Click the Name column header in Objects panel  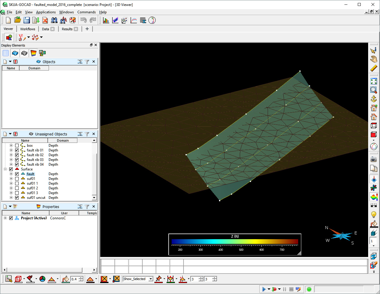click(11, 68)
